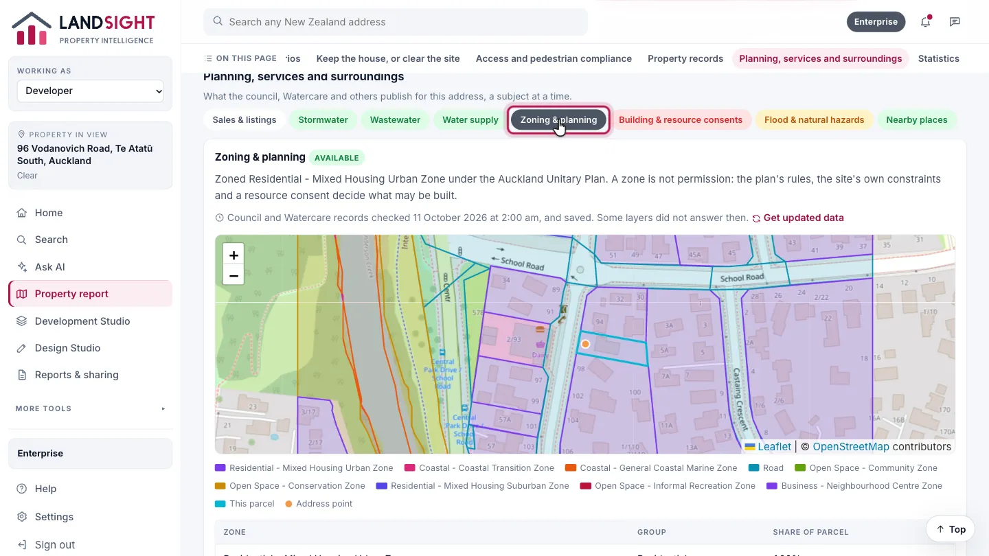Open Home in the sidebar
The image size is (989, 556).
[x=90, y=213]
